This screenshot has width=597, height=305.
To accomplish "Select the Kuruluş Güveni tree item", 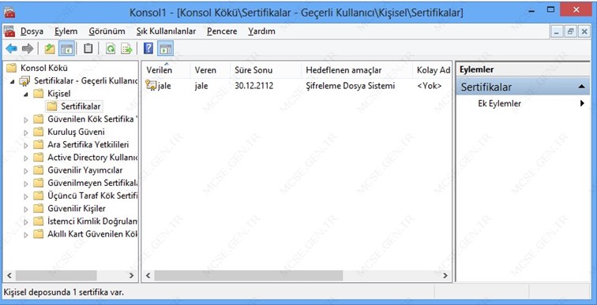I will coord(76,132).
